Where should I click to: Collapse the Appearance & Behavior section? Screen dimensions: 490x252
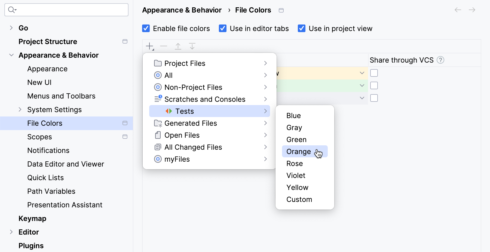pos(11,55)
